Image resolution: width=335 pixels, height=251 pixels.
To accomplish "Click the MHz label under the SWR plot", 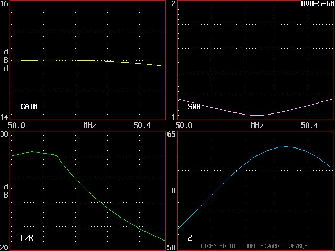I will click(256, 126).
